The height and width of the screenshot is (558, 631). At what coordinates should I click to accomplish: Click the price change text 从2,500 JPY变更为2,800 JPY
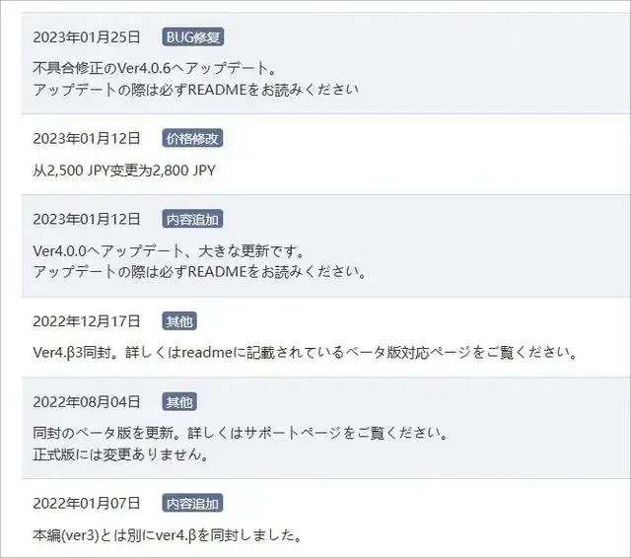coord(124,171)
